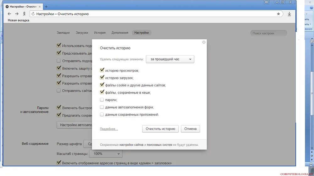Toggle Предсказывать де... checkbox

pyautogui.click(x=59, y=53)
